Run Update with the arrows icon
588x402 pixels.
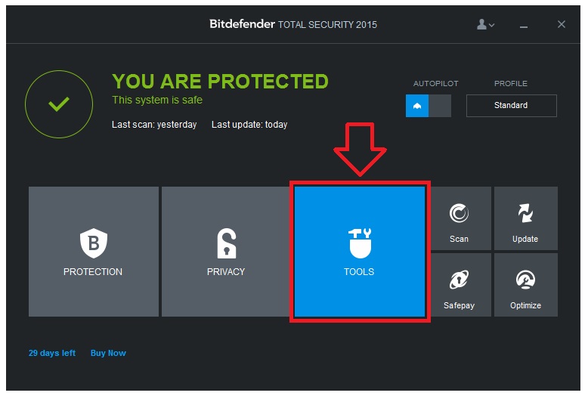pyautogui.click(x=525, y=213)
